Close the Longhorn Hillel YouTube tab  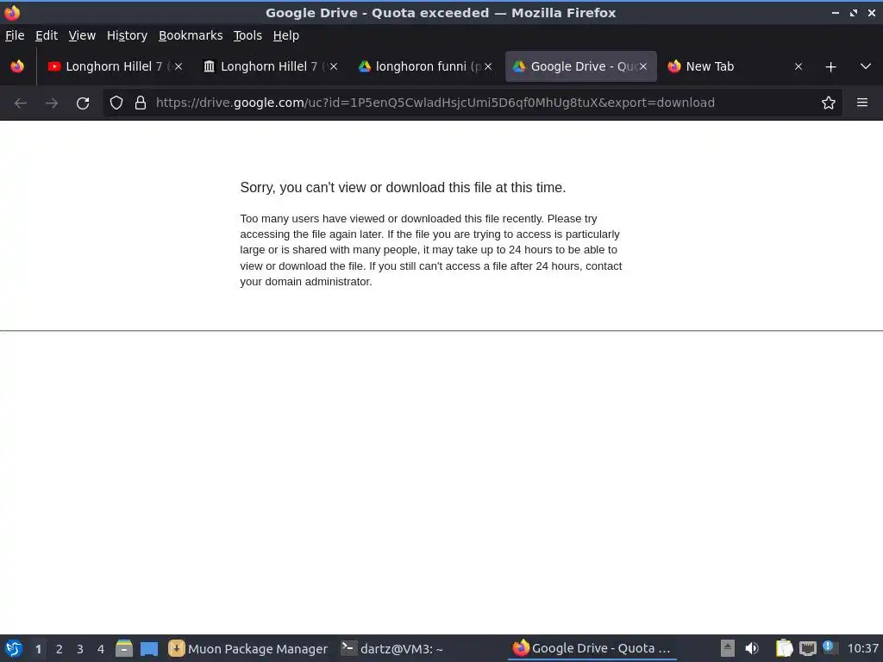(178, 66)
